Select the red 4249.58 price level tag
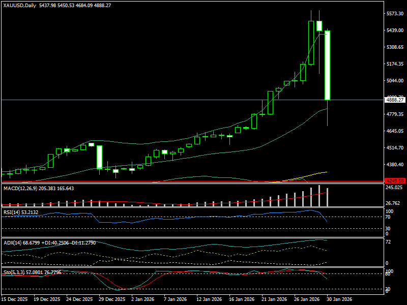Screen dimensions: 407x305 394,180
